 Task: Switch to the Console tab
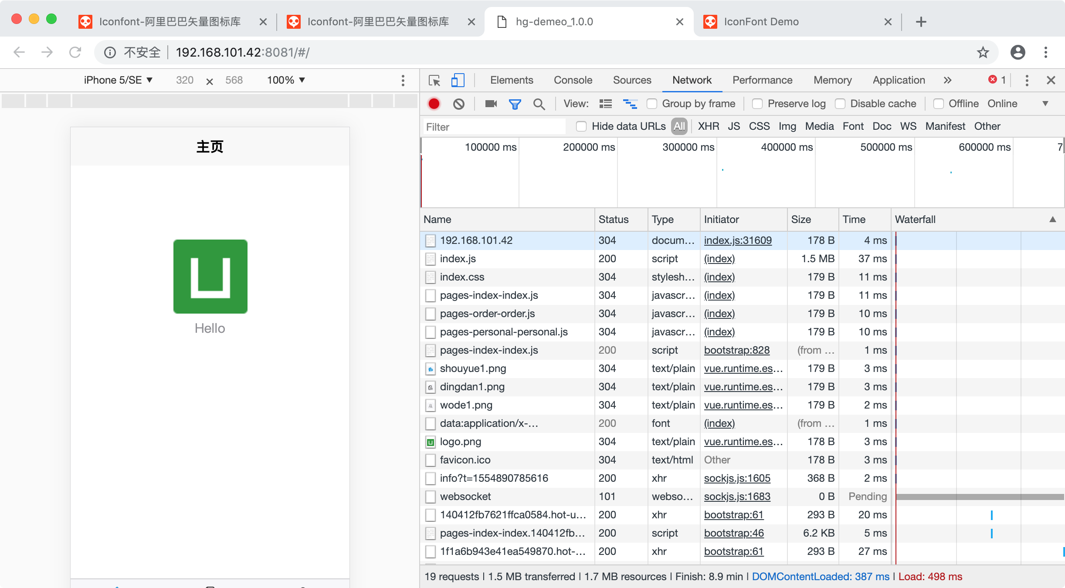click(573, 80)
